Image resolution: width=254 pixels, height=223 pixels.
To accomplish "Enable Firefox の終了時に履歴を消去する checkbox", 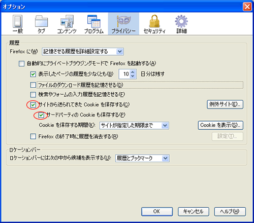I will 33,136.
